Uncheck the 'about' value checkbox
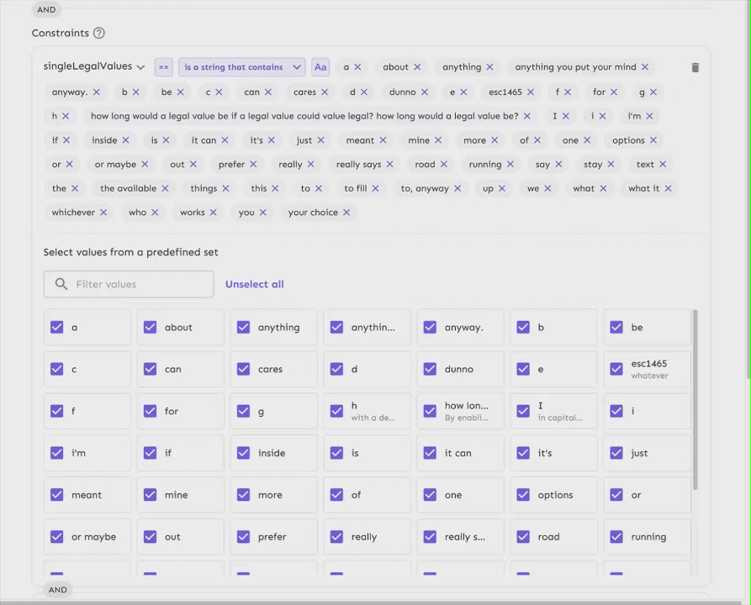 [x=150, y=328]
